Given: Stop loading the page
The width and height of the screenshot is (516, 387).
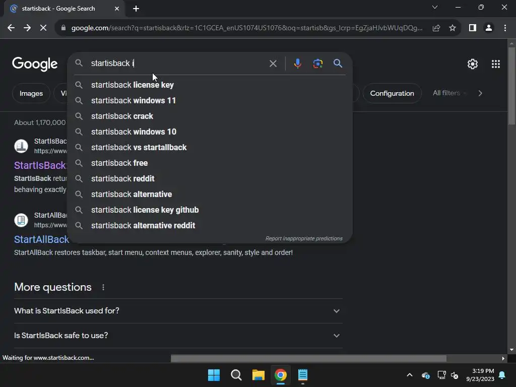Looking at the screenshot, I should click(43, 28).
